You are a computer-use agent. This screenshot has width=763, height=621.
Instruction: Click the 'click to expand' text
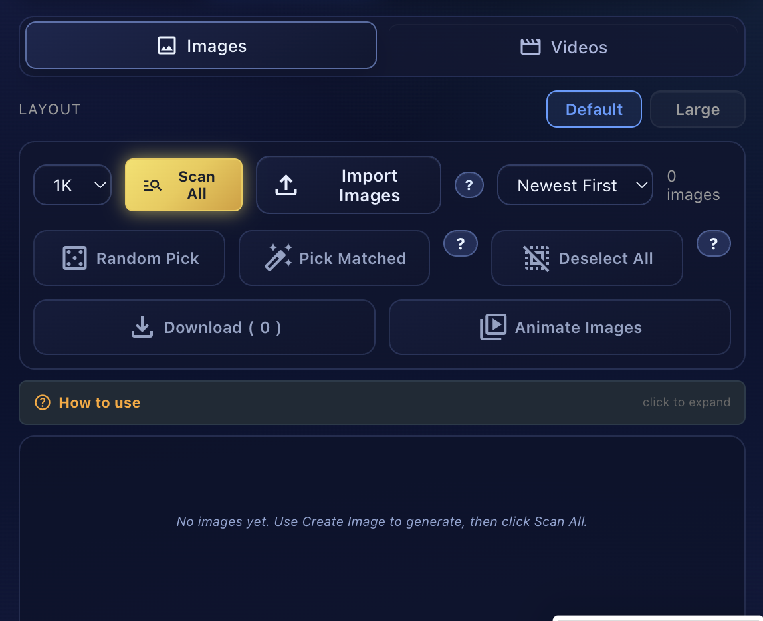[x=687, y=402]
